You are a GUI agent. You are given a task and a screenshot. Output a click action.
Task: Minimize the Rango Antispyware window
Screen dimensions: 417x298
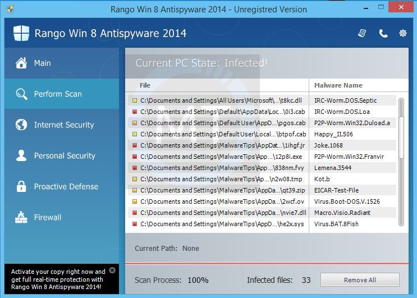pos(366,8)
